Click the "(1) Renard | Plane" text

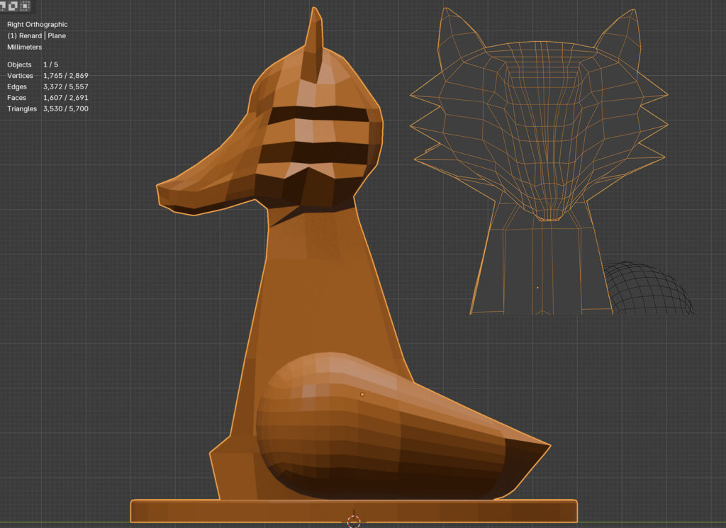tap(37, 35)
